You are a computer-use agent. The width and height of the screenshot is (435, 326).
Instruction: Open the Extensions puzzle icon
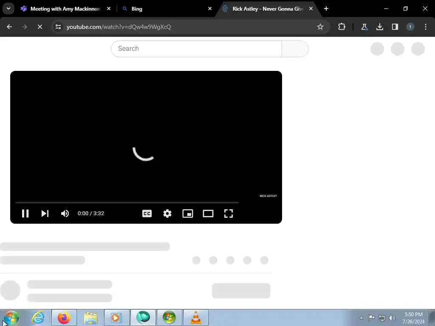(x=342, y=27)
